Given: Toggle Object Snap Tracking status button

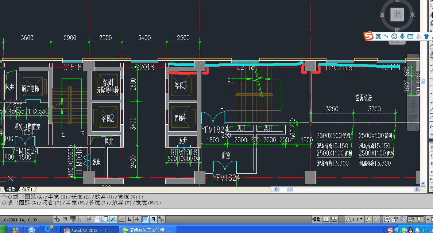Looking at the screenshot, I should point(113,219).
